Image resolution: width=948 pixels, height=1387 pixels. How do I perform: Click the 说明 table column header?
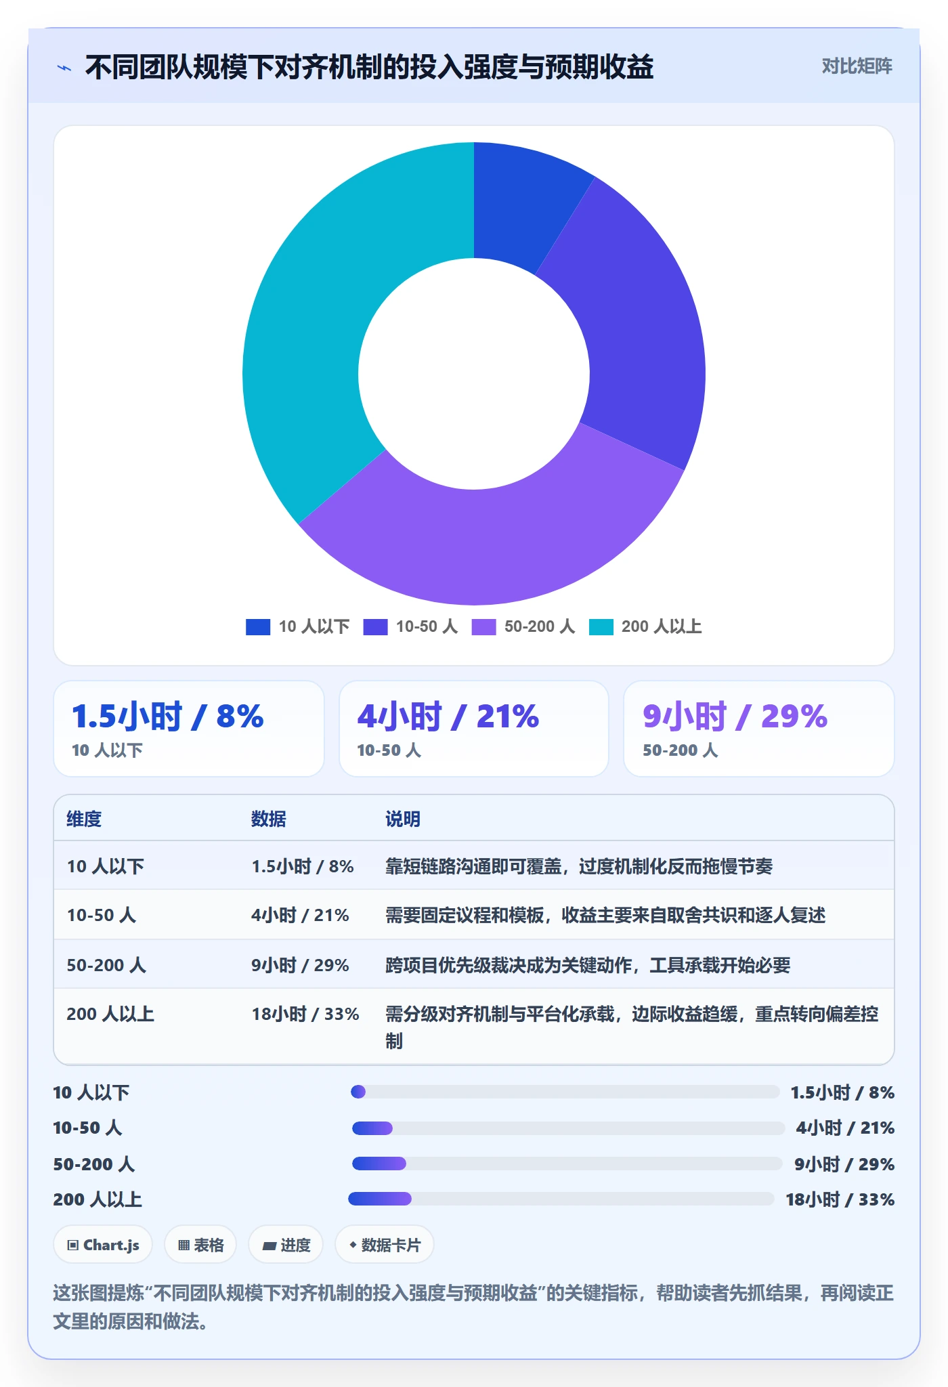pos(403,819)
